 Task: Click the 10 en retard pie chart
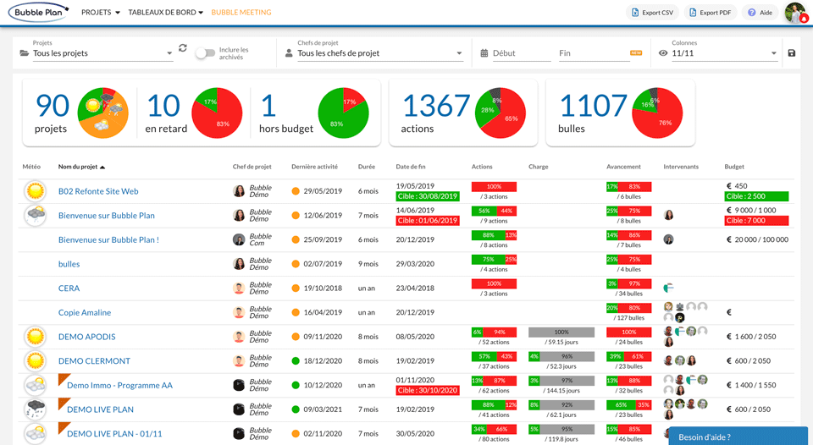point(218,113)
